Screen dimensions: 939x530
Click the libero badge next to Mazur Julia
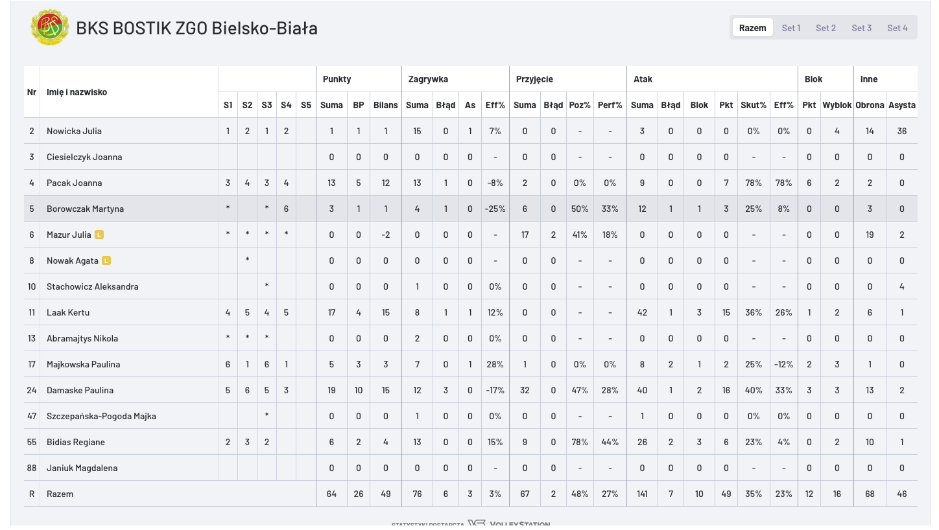pyautogui.click(x=99, y=235)
